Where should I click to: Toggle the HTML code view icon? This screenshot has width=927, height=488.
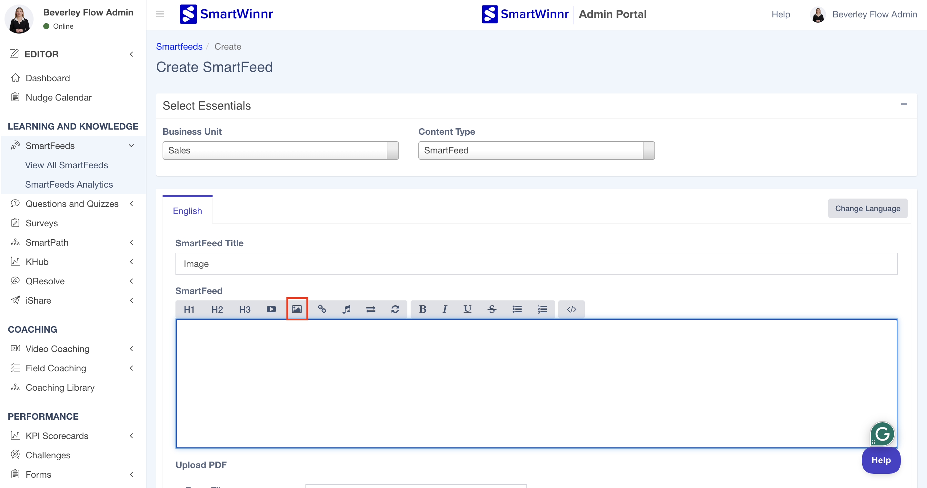571,309
